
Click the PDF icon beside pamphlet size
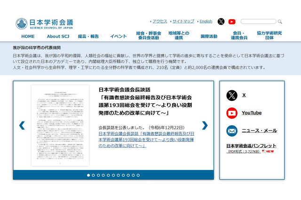pos(264,151)
